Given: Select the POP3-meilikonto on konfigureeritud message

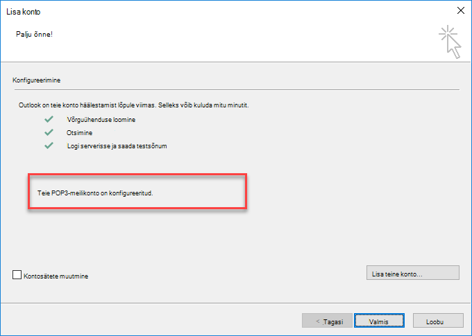Looking at the screenshot, I should (x=95, y=193).
